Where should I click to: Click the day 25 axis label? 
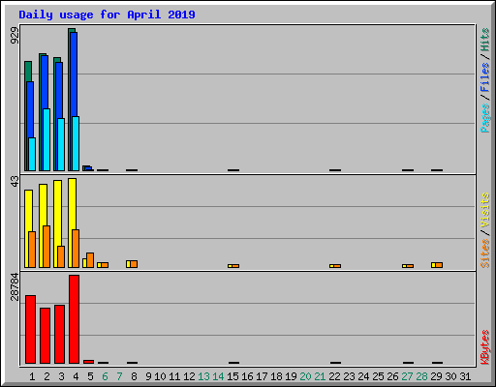coord(378,376)
